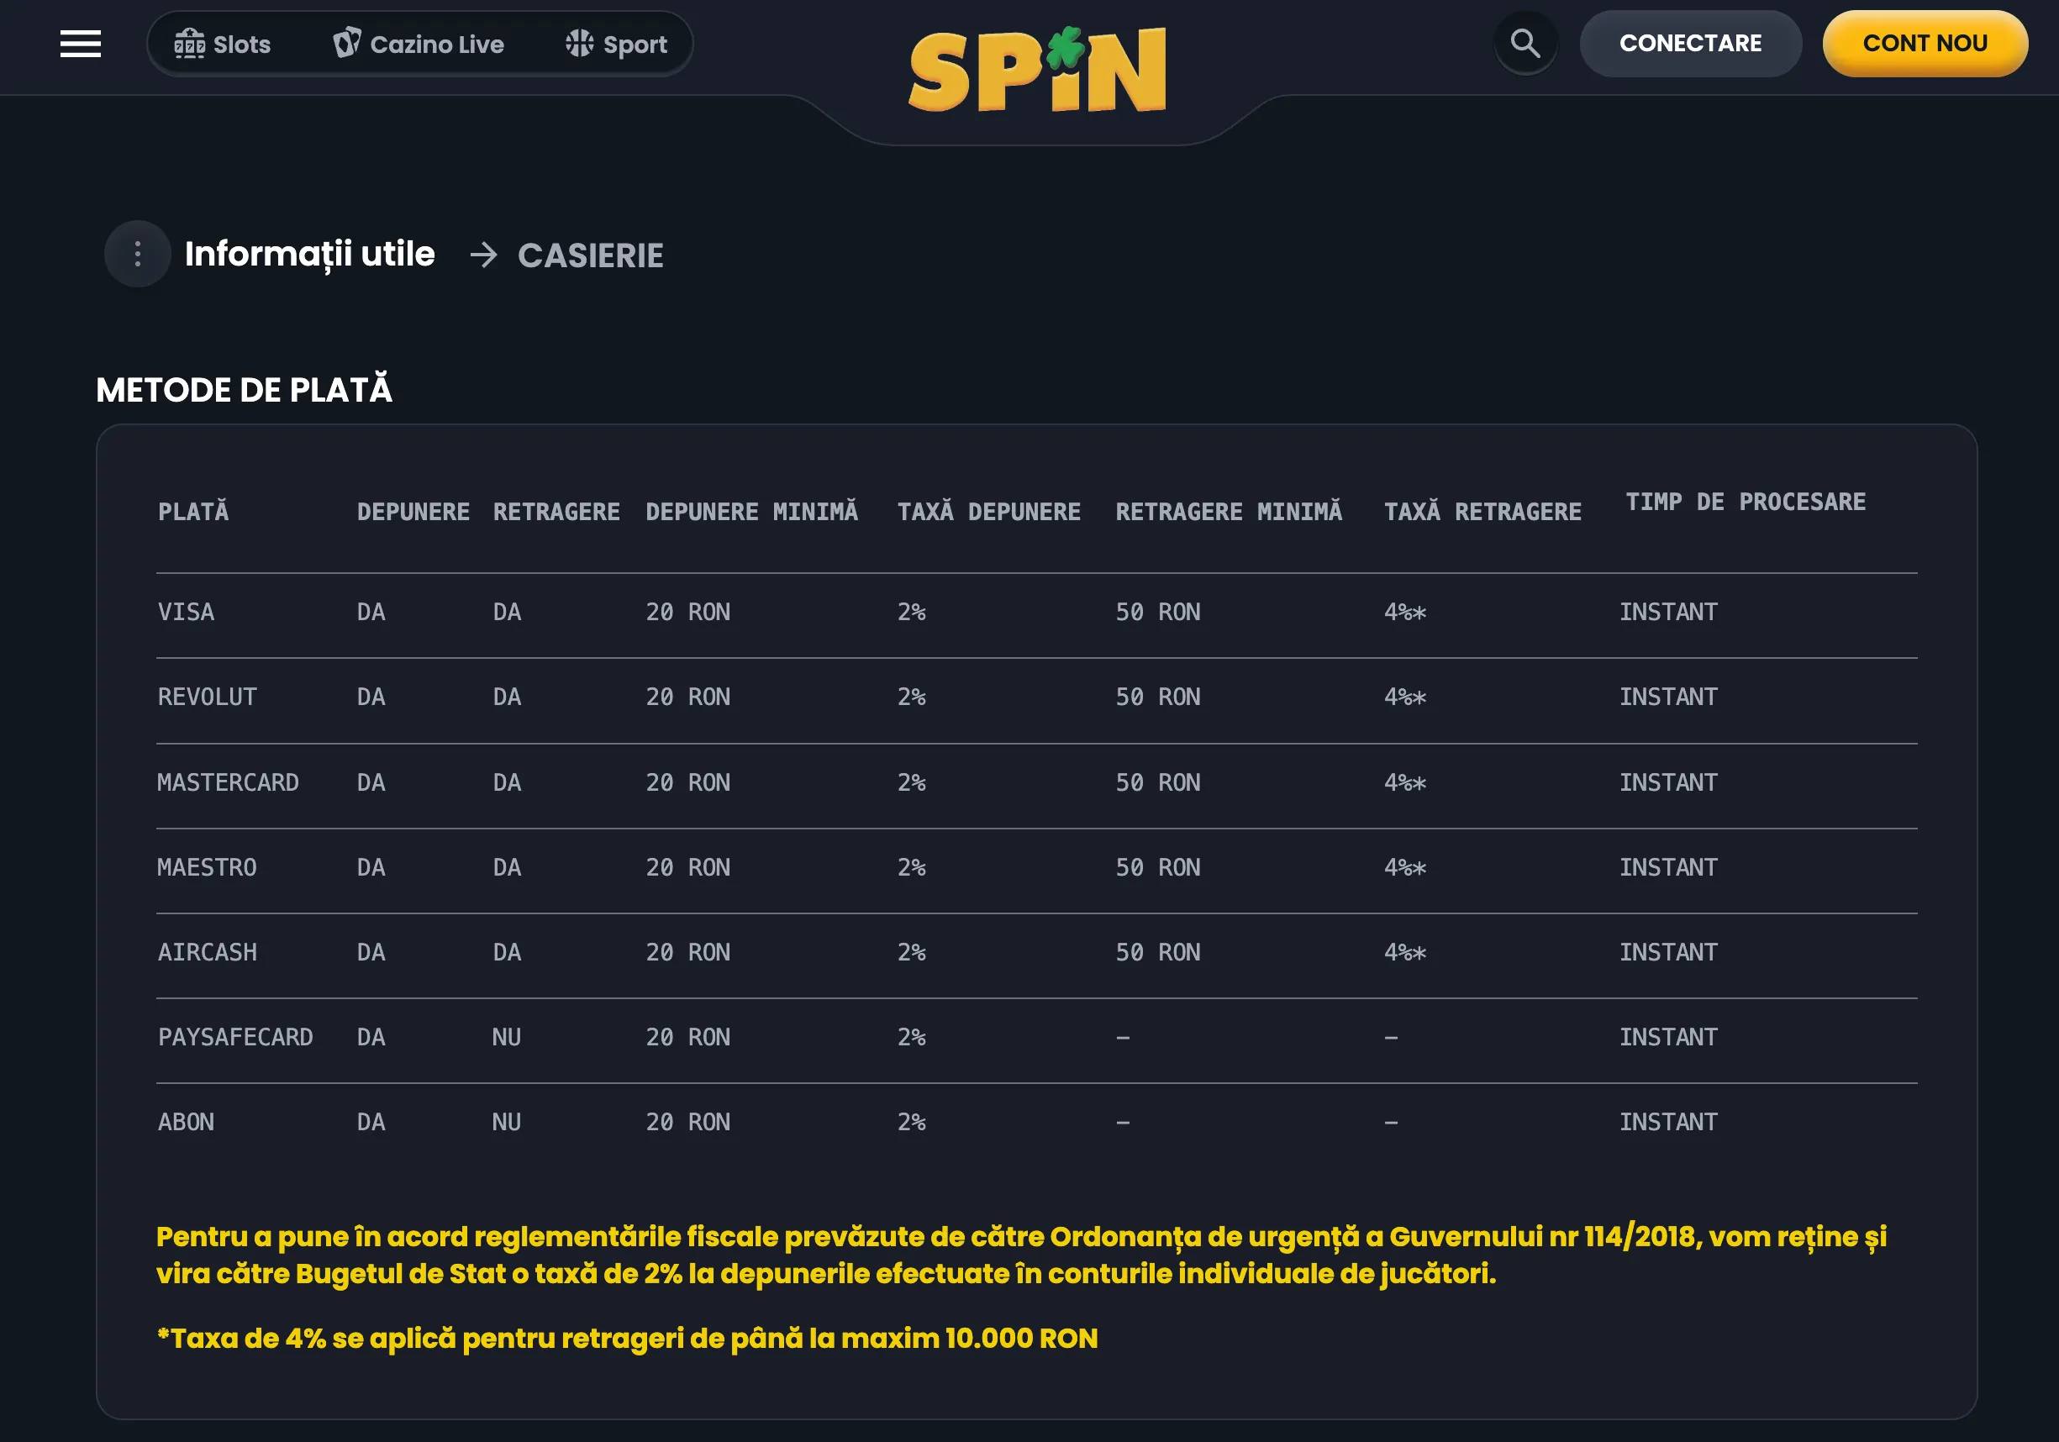Select the Slots section icon
The width and height of the screenshot is (2059, 1442).
pyautogui.click(x=191, y=43)
